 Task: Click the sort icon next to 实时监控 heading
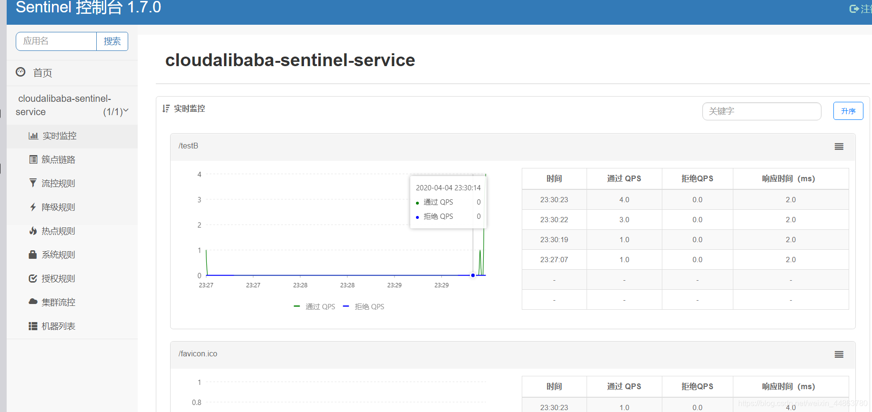(x=166, y=108)
